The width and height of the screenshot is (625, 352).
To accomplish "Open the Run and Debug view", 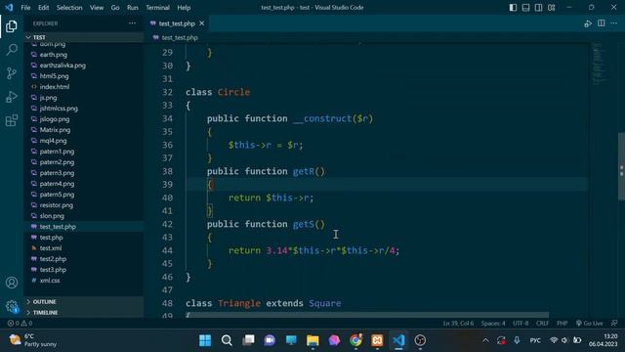I will pyautogui.click(x=12, y=97).
